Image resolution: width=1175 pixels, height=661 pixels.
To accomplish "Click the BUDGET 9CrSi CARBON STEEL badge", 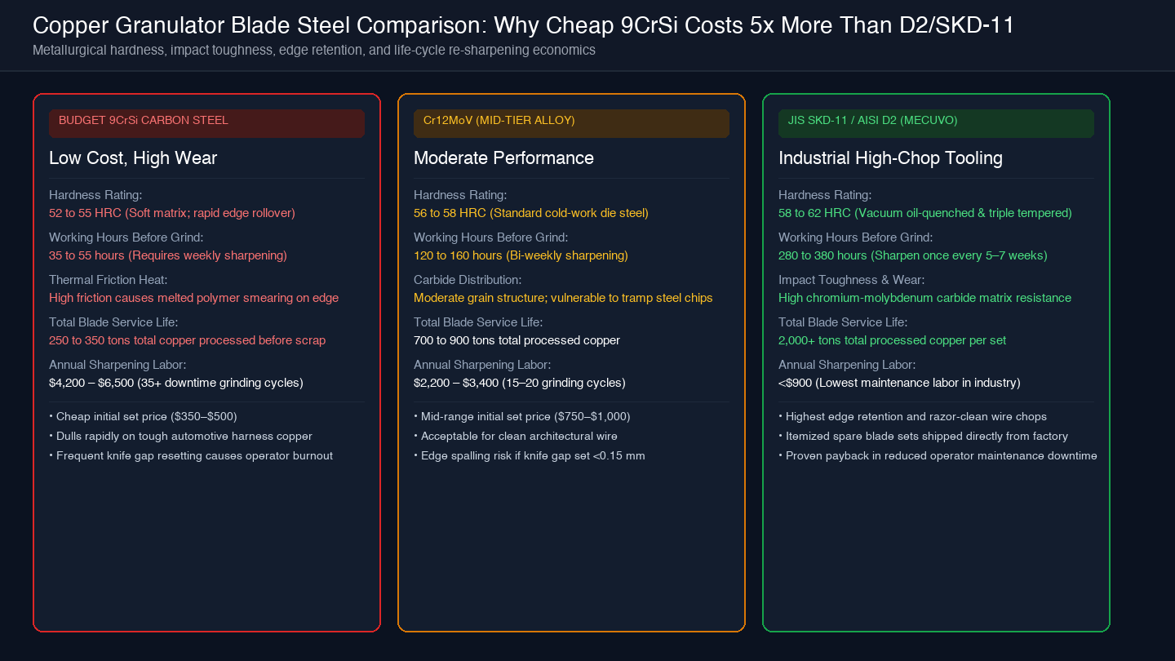I will pos(206,123).
